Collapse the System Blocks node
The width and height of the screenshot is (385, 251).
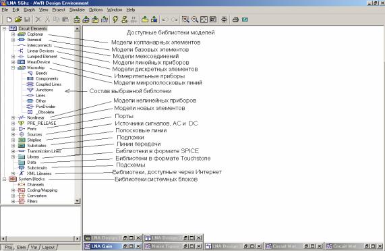(4, 179)
